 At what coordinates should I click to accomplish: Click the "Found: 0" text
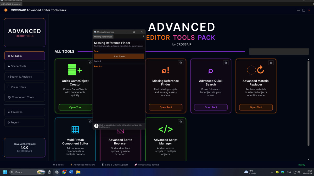tap(98, 61)
